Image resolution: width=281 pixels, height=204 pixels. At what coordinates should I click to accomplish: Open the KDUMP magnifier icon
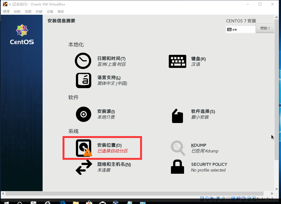tap(178, 148)
